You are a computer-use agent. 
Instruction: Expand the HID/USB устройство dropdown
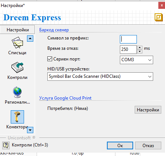coord(100,76)
